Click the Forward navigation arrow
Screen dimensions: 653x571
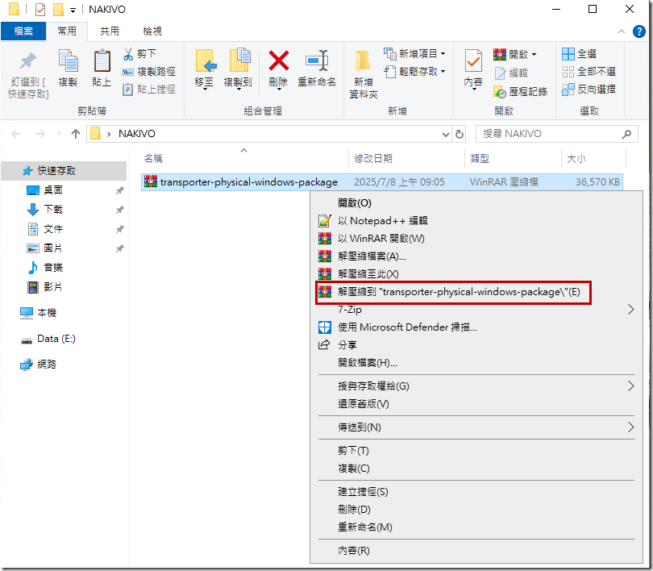40,134
